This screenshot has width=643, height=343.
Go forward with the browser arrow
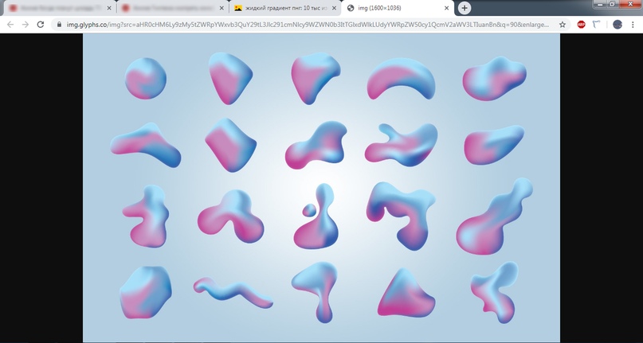tap(25, 25)
